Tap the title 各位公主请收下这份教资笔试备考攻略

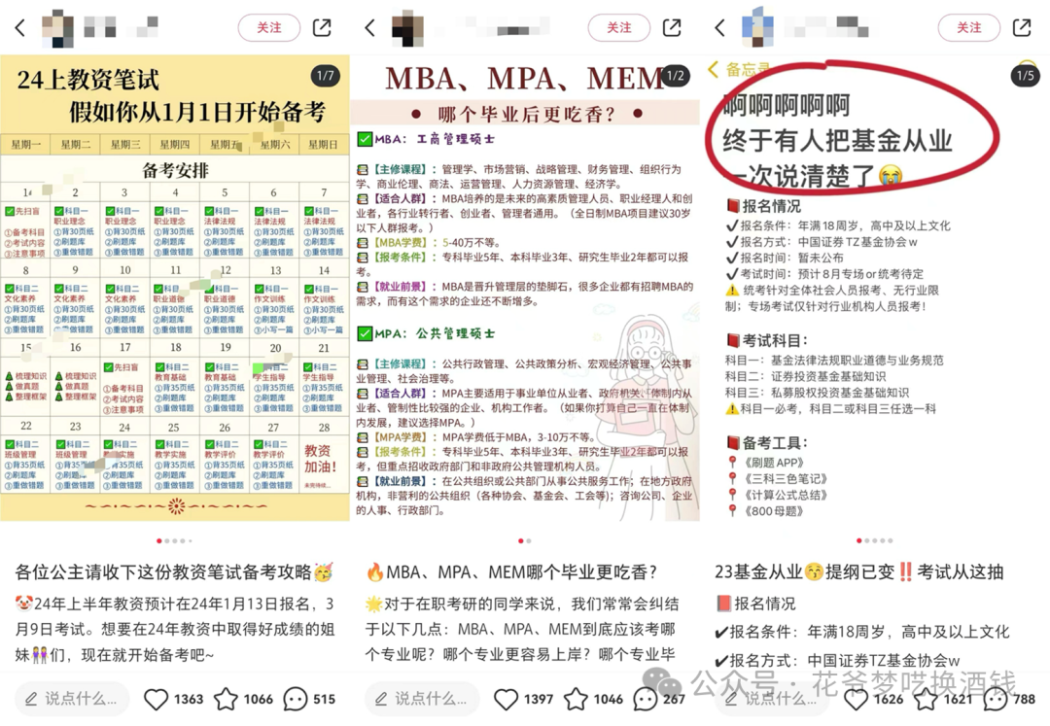[x=174, y=572]
